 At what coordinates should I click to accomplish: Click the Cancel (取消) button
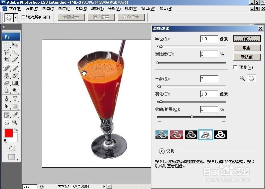tap(247, 48)
